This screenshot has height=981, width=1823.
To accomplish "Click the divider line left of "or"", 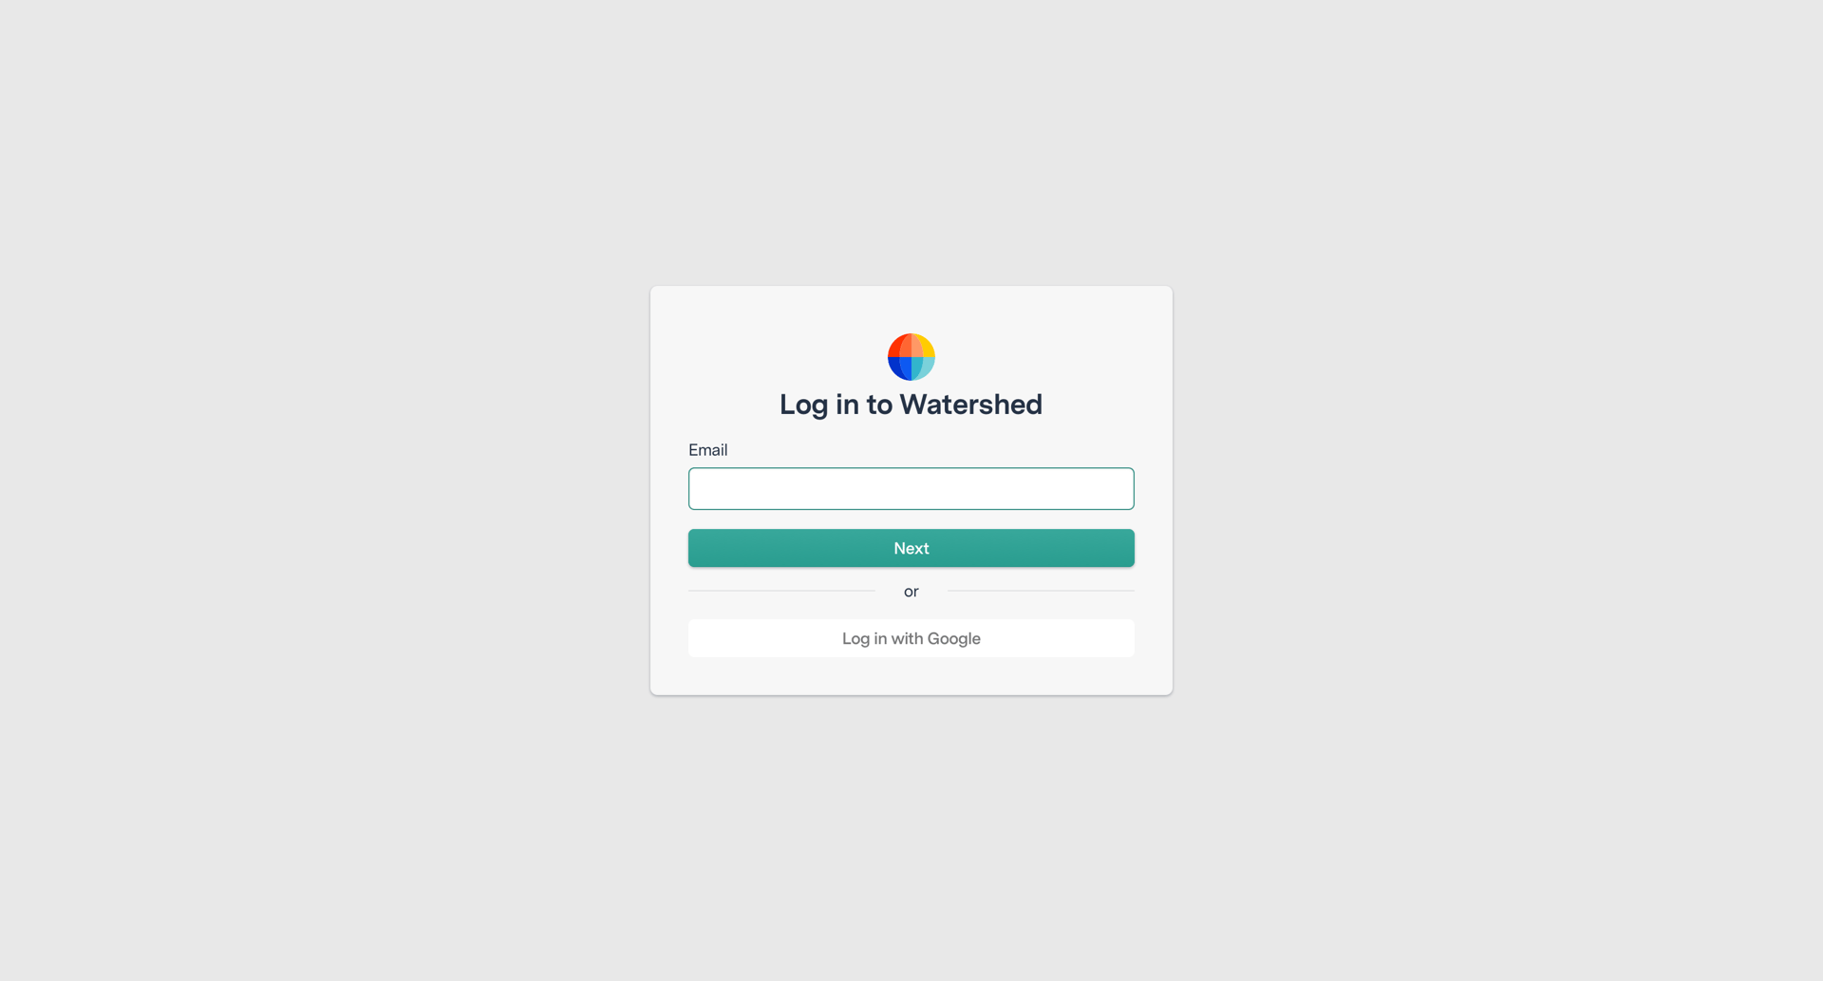I will tap(782, 591).
